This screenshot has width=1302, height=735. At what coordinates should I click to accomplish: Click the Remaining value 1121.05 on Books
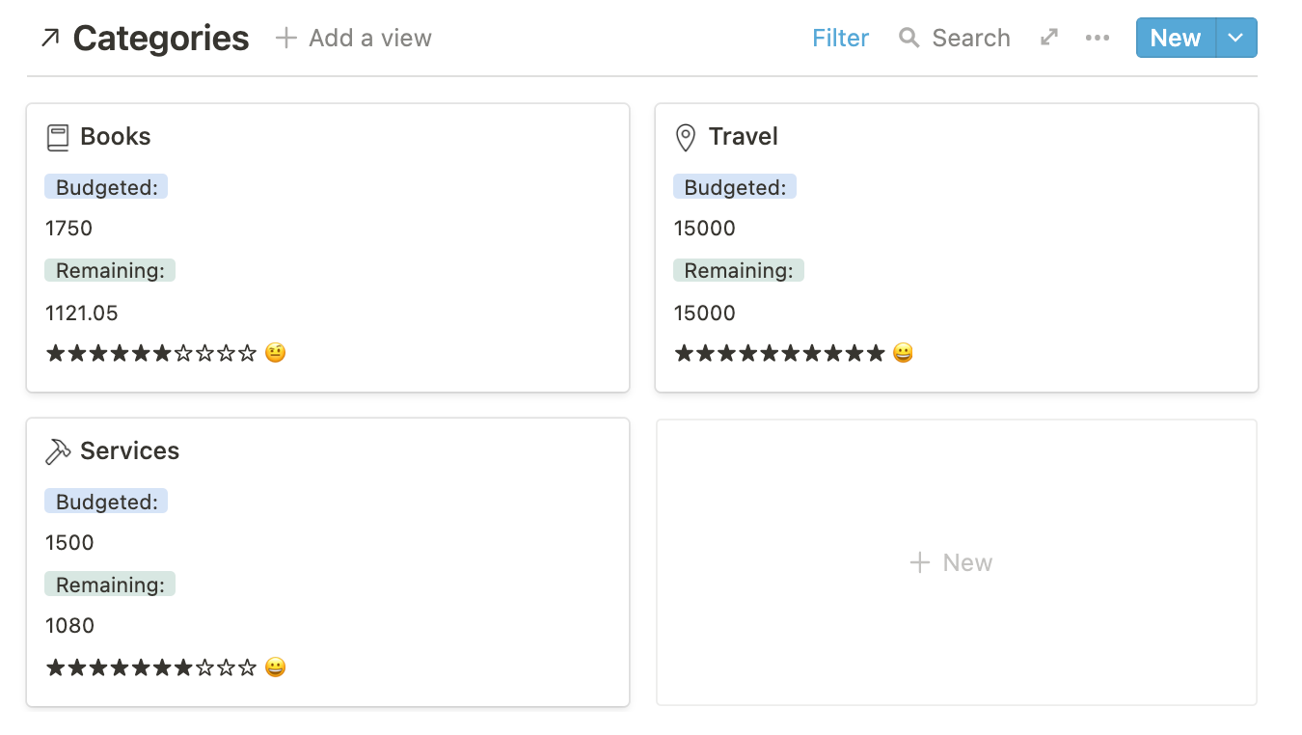[82, 313]
